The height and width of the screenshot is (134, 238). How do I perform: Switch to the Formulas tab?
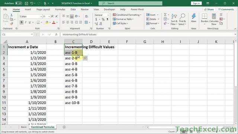(60, 9)
